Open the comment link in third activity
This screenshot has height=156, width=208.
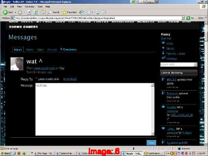(172, 111)
